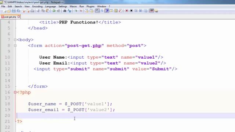
Task: Open the Run menu
Action: [82, 7]
